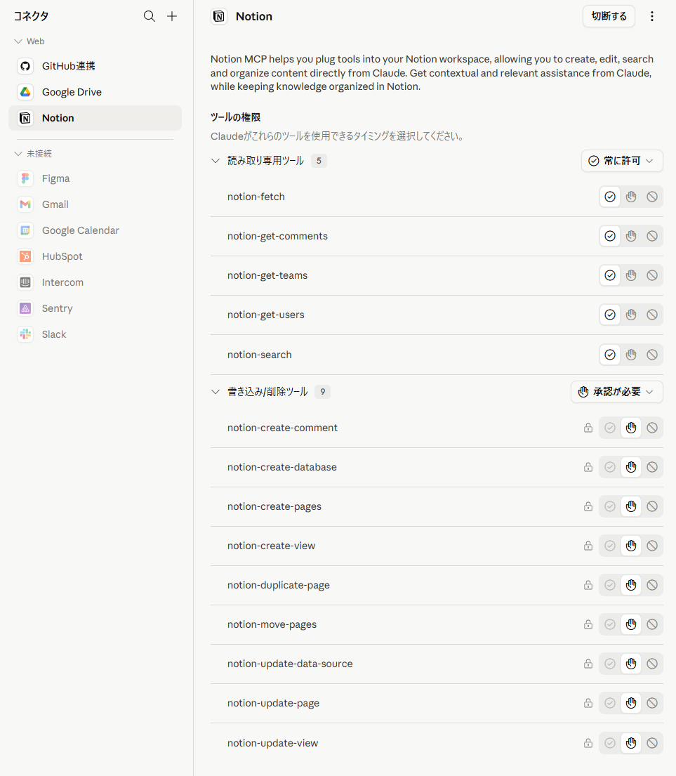Click the notion-fetch tool name
This screenshot has width=676, height=776.
pos(256,197)
